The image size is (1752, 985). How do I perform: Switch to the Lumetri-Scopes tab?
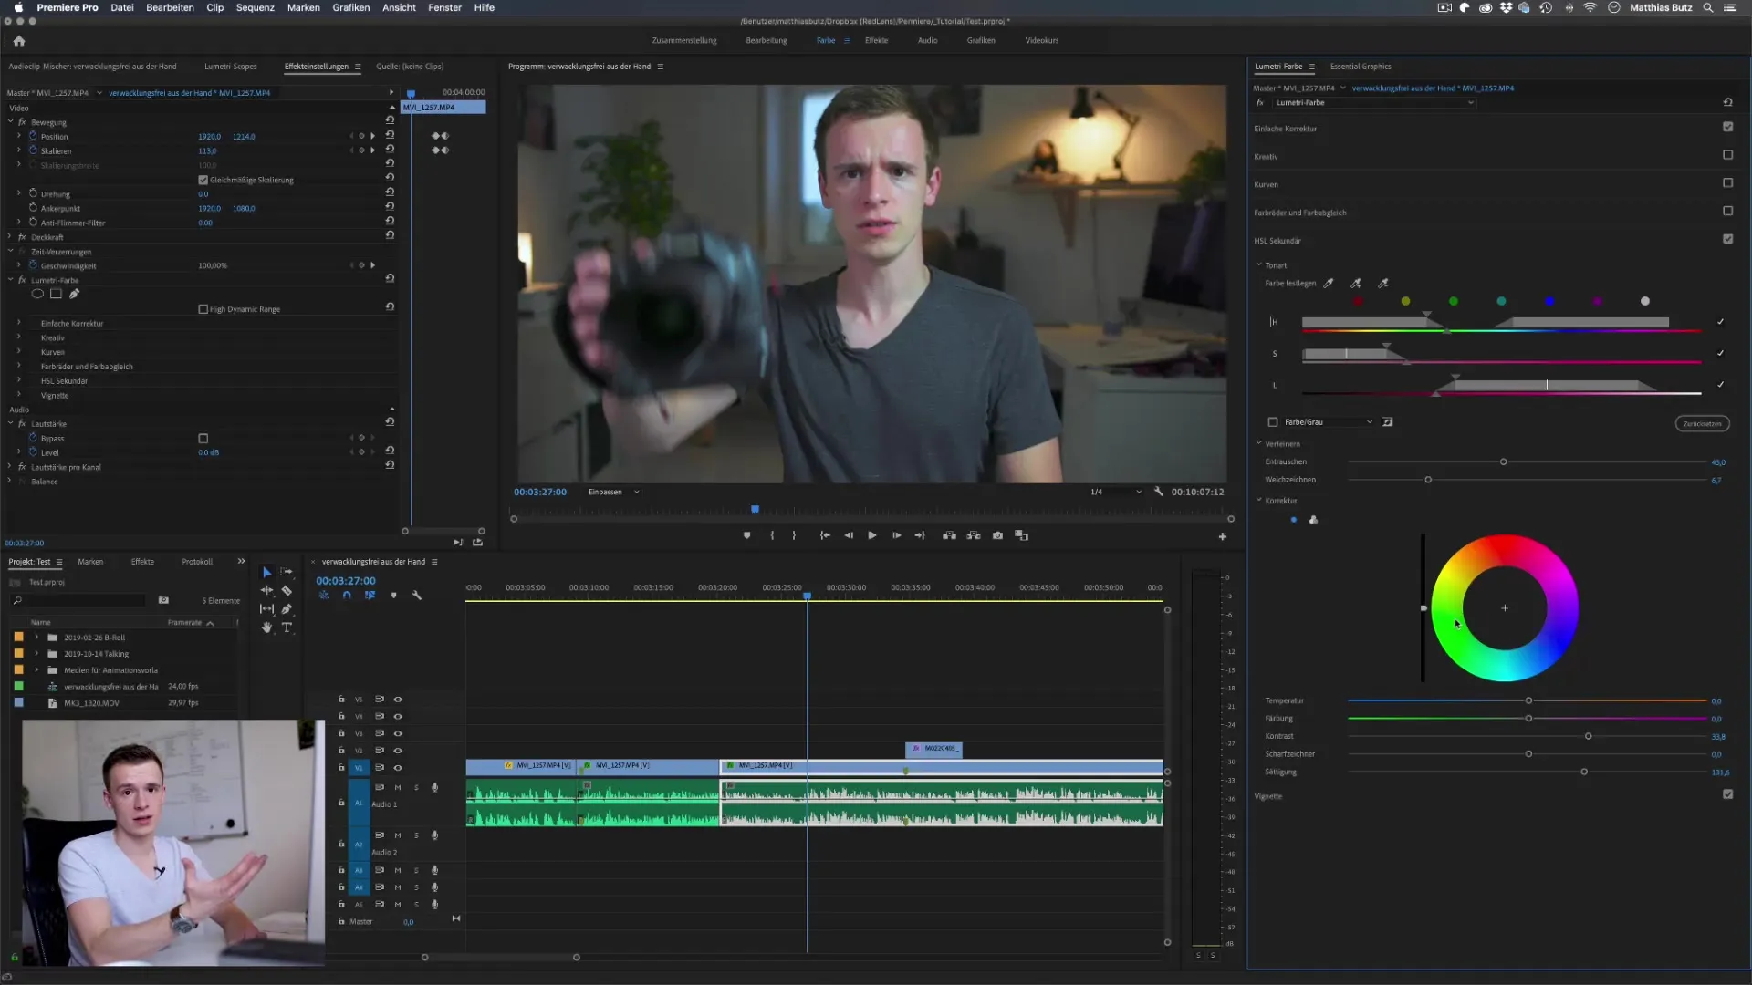pyautogui.click(x=230, y=67)
